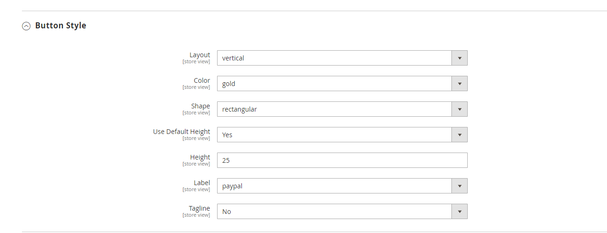Collapse the Button Style section chevron icon
This screenshot has width=607, height=233.
tap(26, 26)
